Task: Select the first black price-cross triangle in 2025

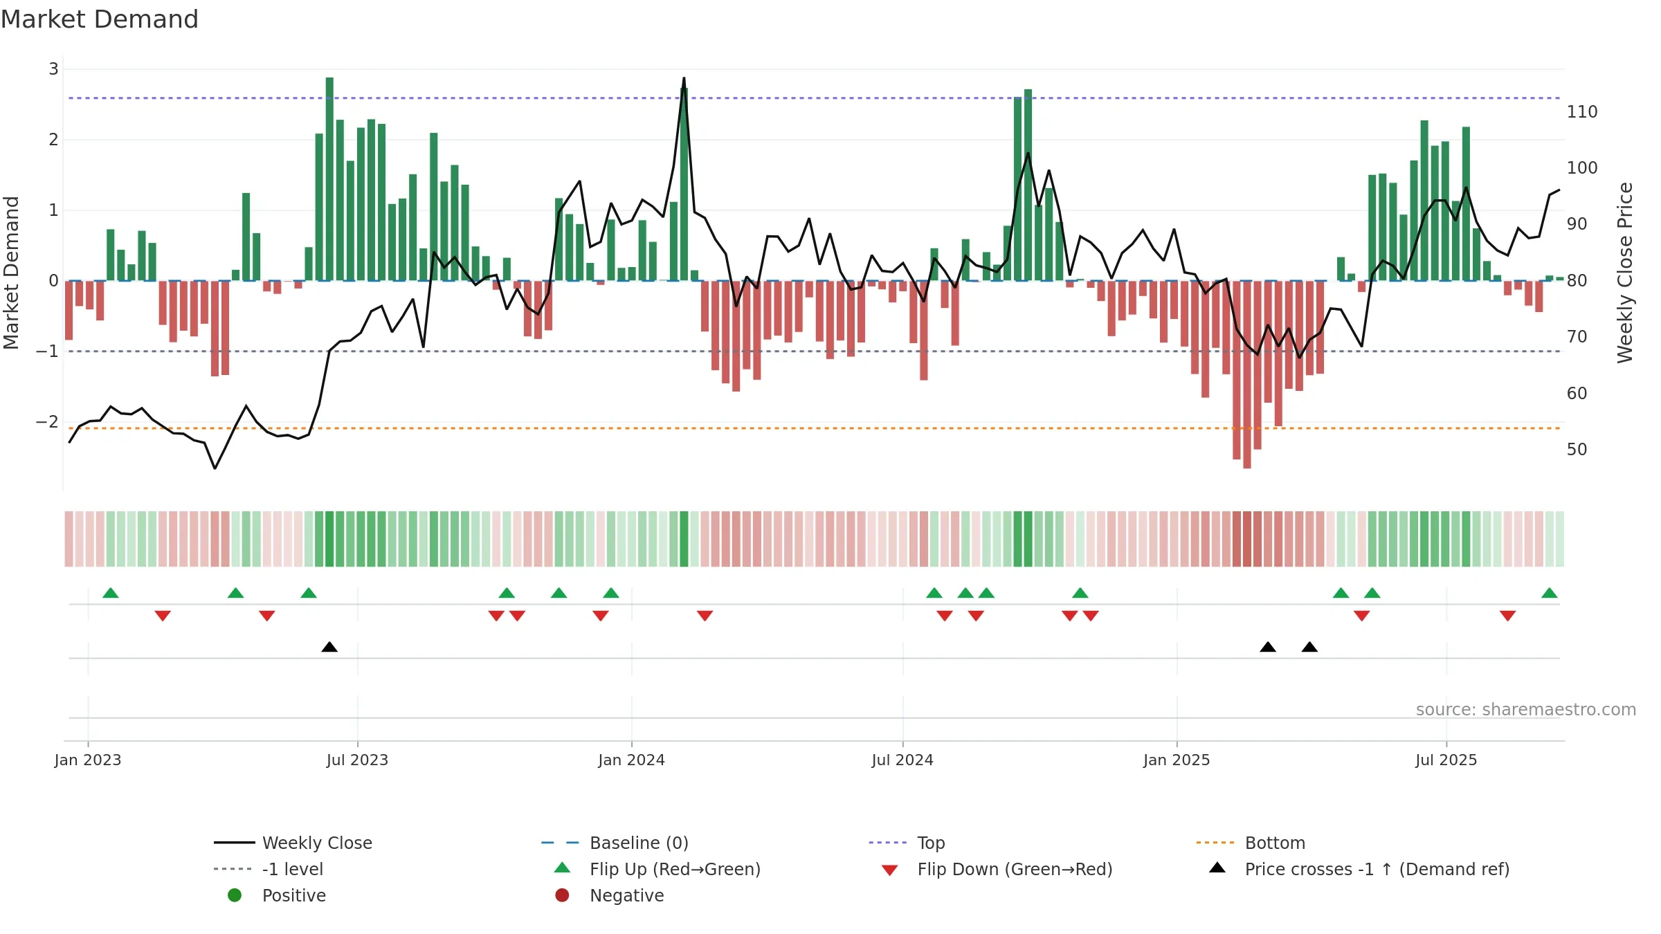Action: tap(1268, 647)
